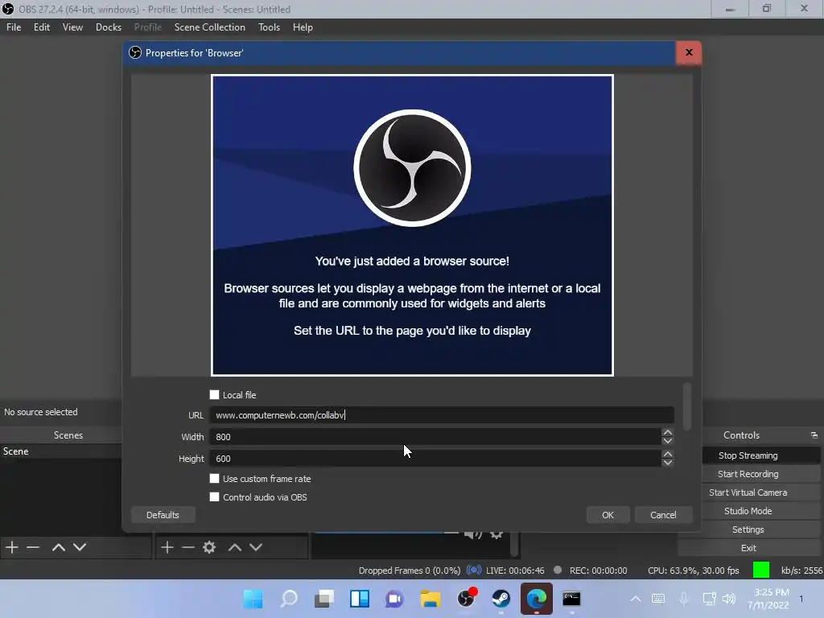Move source down in Sources panel
The image size is (824, 618).
256,547
